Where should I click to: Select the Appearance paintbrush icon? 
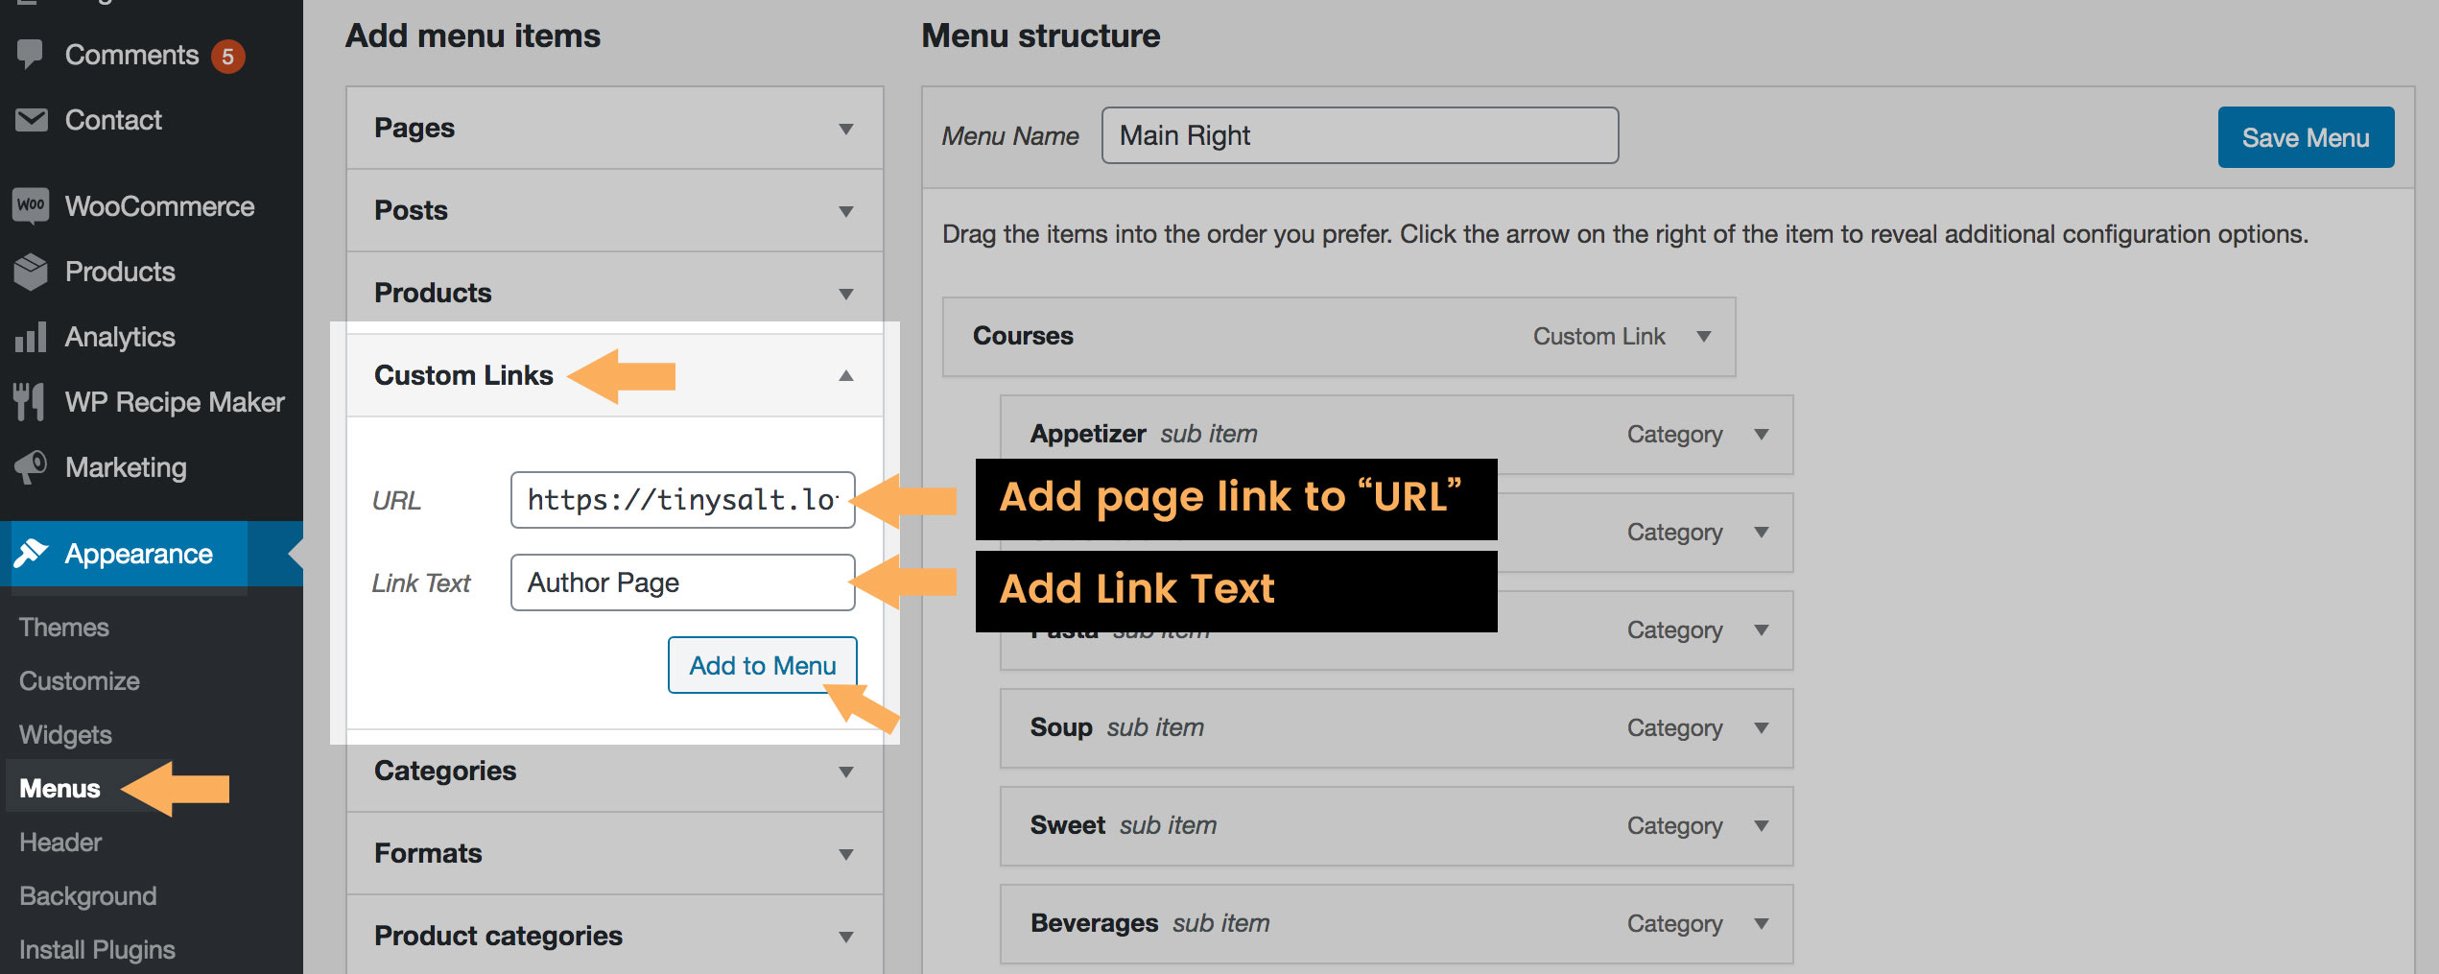[x=32, y=554]
